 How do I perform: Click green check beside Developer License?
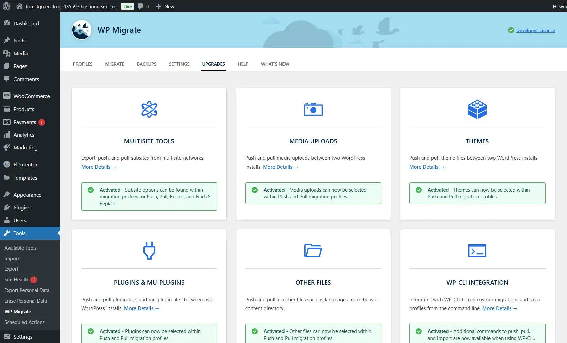tap(511, 30)
